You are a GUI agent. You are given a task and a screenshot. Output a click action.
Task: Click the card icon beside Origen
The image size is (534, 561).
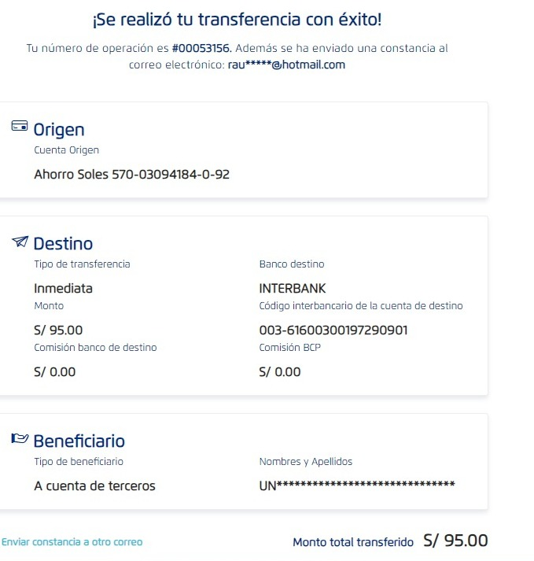click(x=20, y=127)
